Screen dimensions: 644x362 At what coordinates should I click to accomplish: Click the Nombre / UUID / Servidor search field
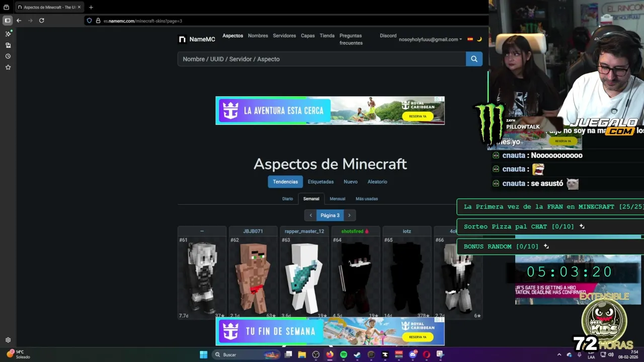tap(321, 59)
